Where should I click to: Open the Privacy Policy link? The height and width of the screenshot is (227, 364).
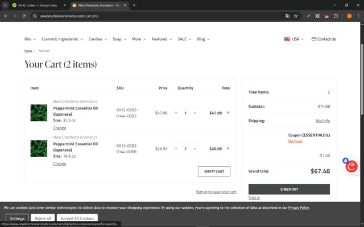299,208
